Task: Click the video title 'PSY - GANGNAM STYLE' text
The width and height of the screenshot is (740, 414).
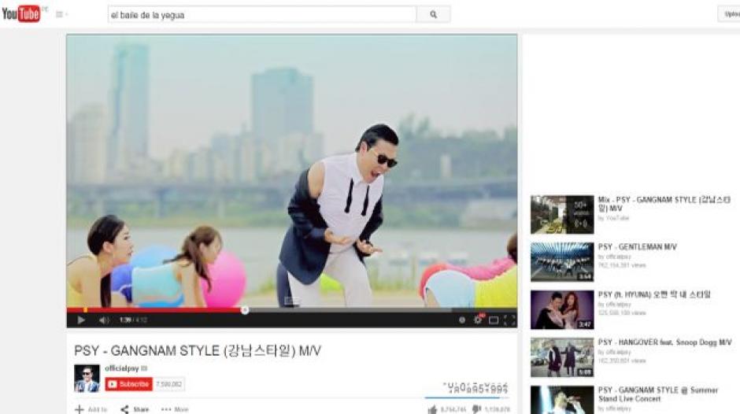Action: 198,351
